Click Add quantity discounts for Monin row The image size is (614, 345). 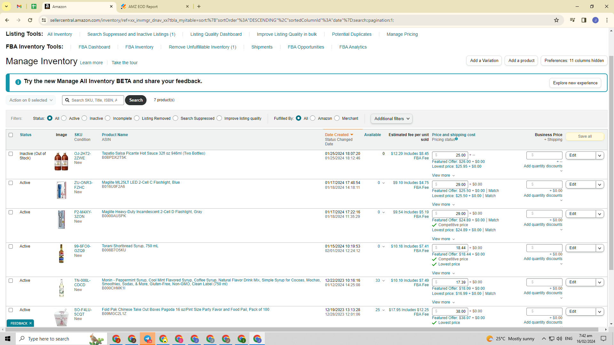pos(543,293)
